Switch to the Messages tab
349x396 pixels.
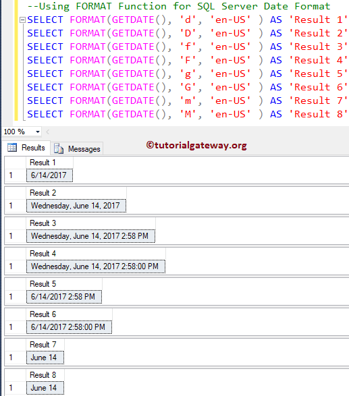pyautogui.click(x=77, y=148)
